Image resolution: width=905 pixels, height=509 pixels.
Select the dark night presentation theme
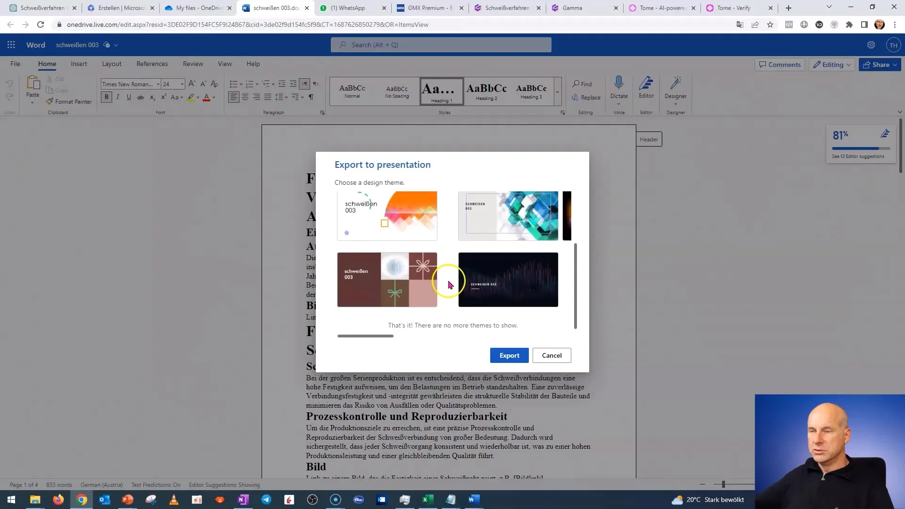pos(509,279)
